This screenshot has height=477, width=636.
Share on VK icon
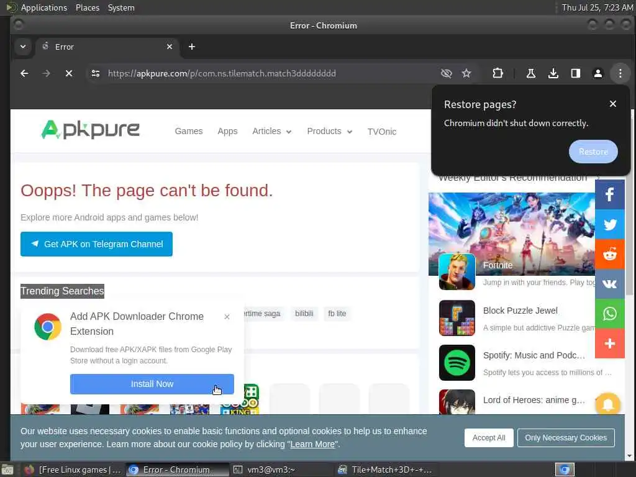coord(610,284)
